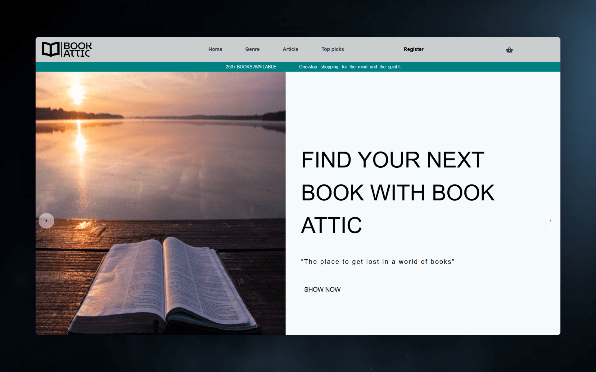Navigate to the Article page
Screen dimensions: 596x372
click(x=290, y=49)
